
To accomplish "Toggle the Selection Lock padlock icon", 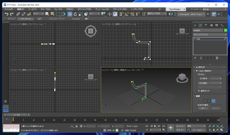I will click(76, 126).
